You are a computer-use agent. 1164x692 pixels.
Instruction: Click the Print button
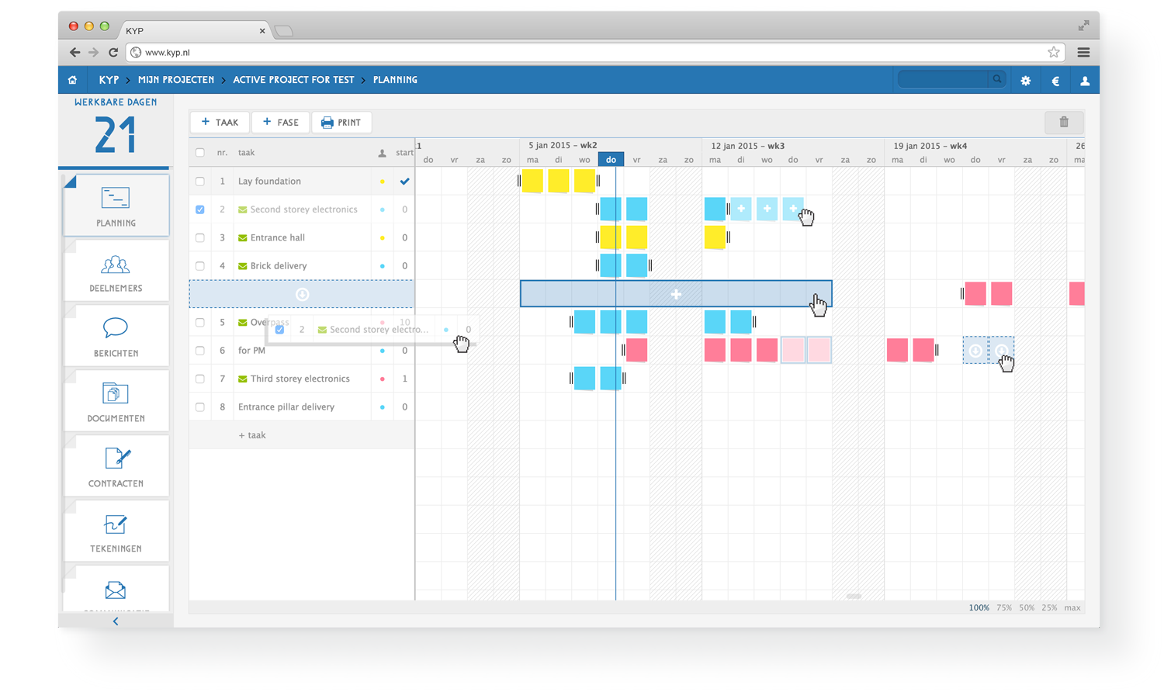[341, 123]
